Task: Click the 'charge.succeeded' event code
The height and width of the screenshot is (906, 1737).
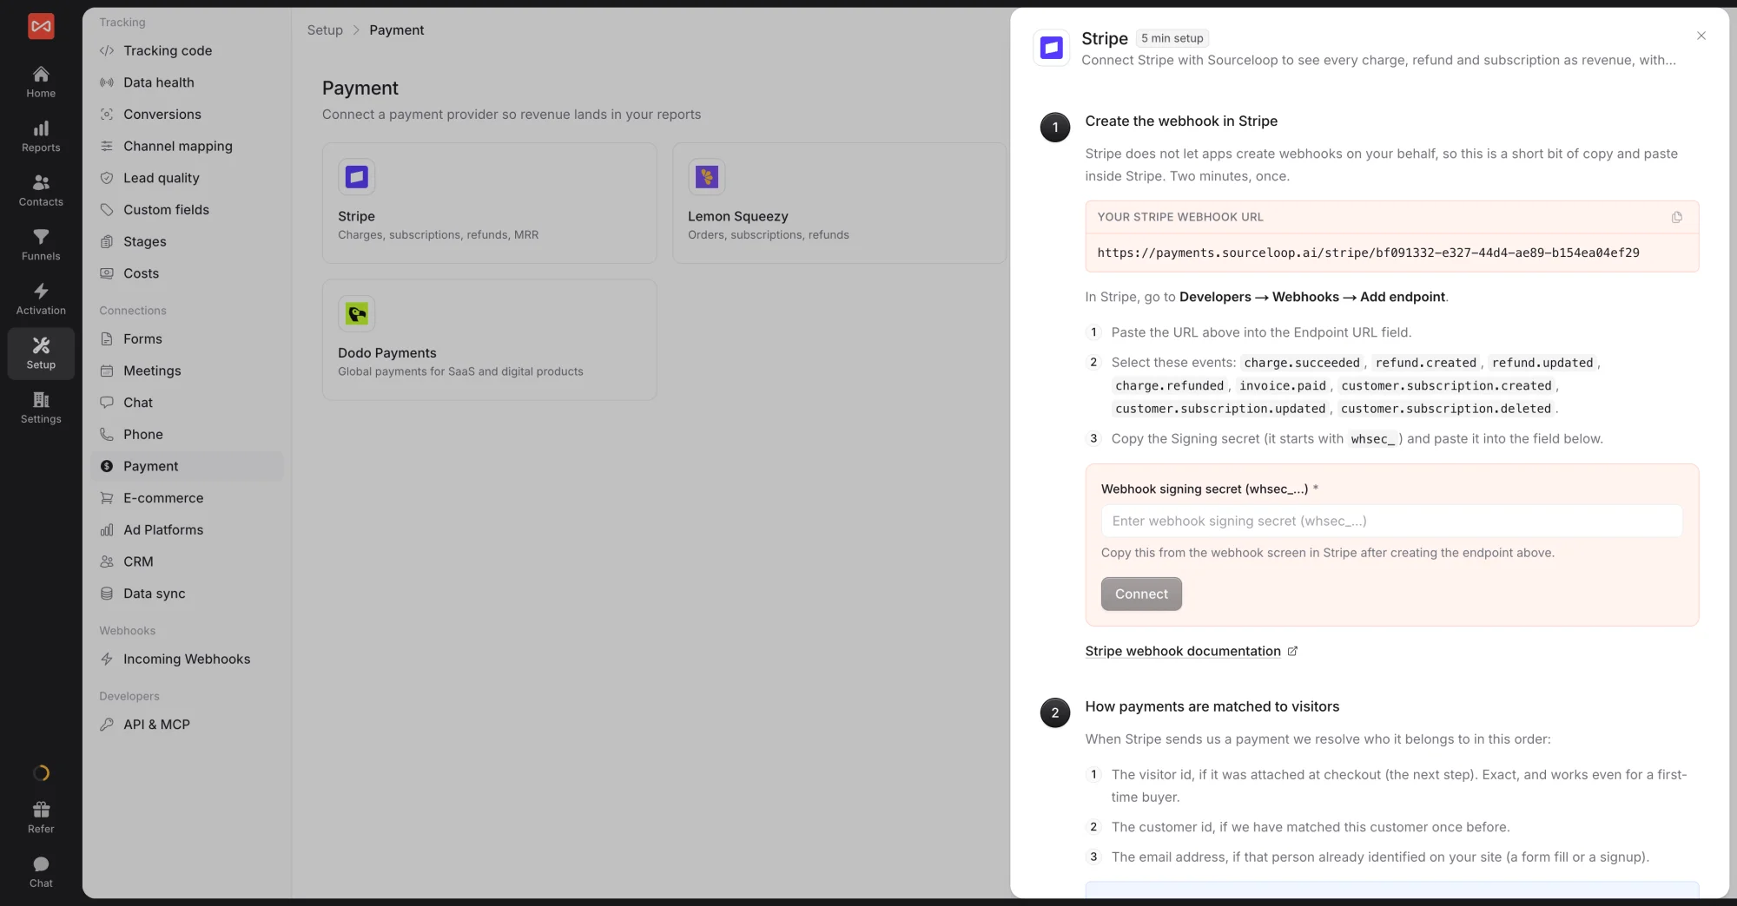Action: pyautogui.click(x=1301, y=363)
